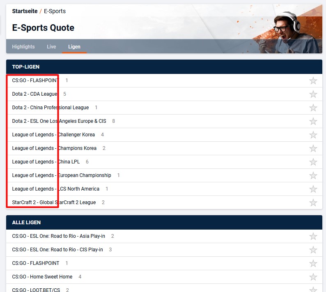Star Dota 2 - China Professional League
The image size is (326, 292).
click(313, 108)
